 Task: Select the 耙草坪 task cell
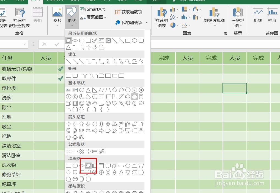pyautogui.click(x=17, y=184)
